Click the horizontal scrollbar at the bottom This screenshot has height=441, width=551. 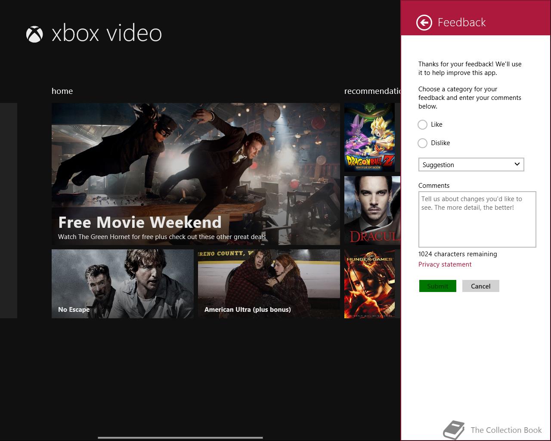click(x=180, y=438)
